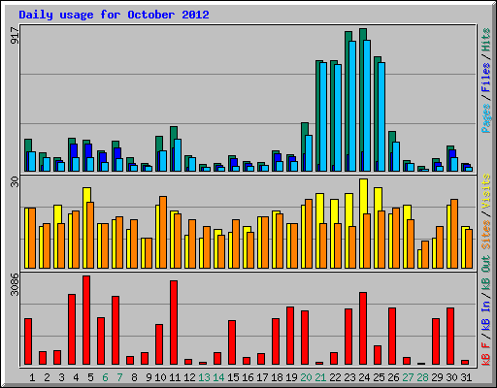This screenshot has width=497, height=388.
Task: Click the orange Sites bar for day 10
Action: 163,232
